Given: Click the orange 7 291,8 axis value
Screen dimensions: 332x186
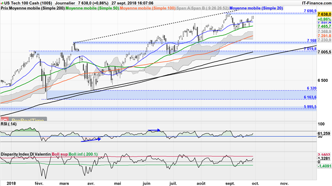Looking at the screenshot, I should coord(324,36).
